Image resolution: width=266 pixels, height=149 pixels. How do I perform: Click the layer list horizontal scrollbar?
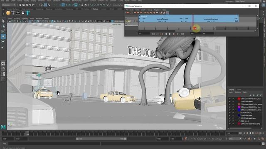[245, 128]
